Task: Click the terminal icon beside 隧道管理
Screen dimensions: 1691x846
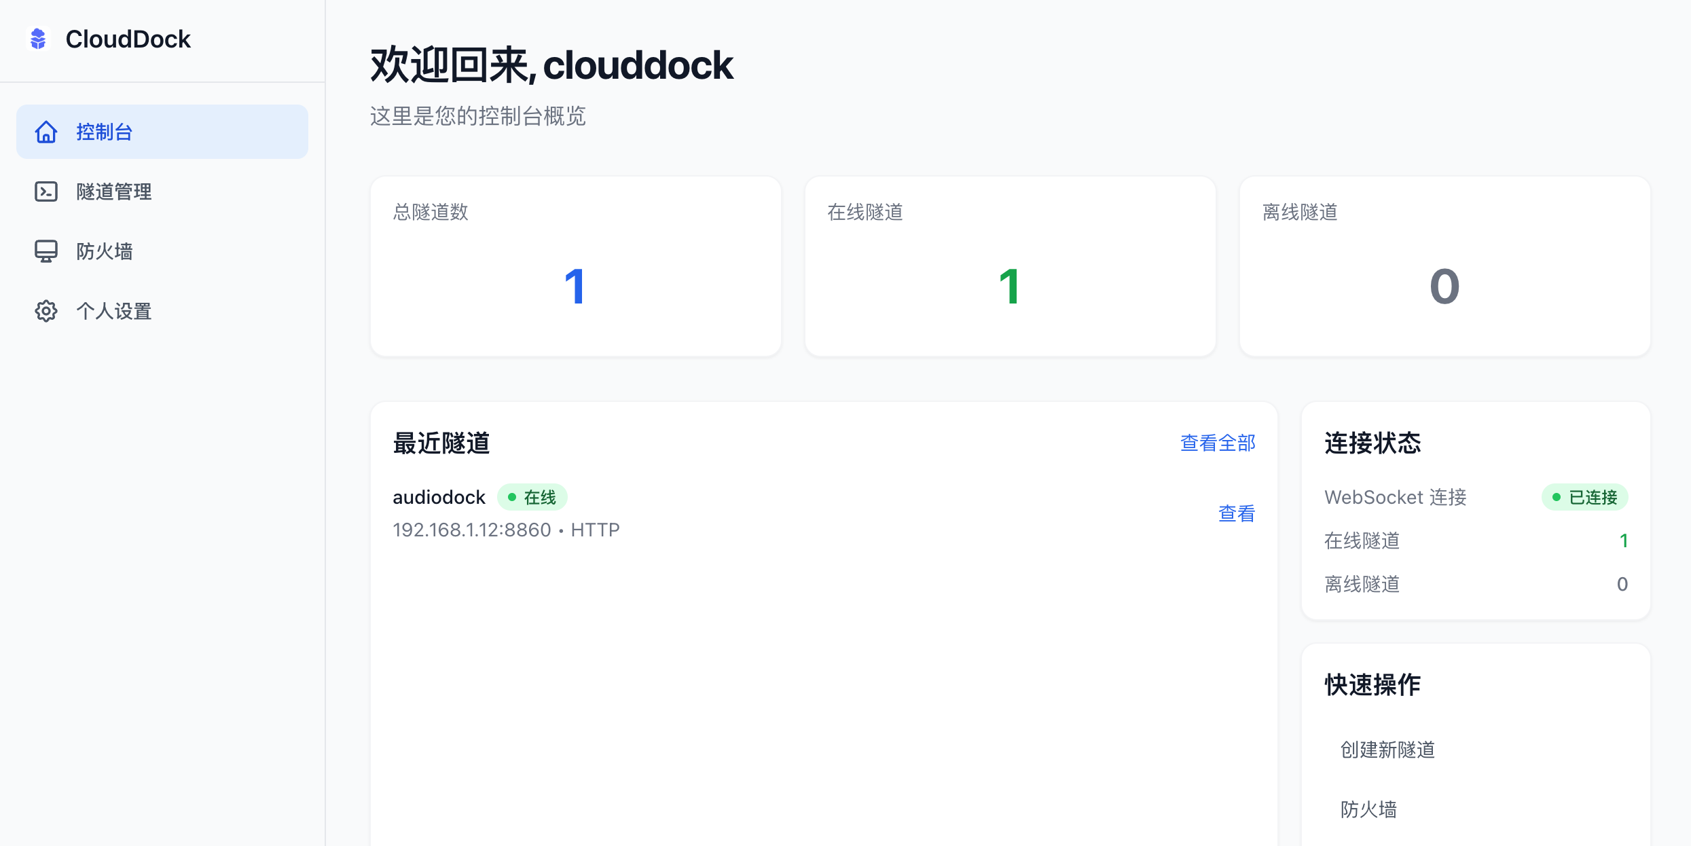Action: pos(46,191)
